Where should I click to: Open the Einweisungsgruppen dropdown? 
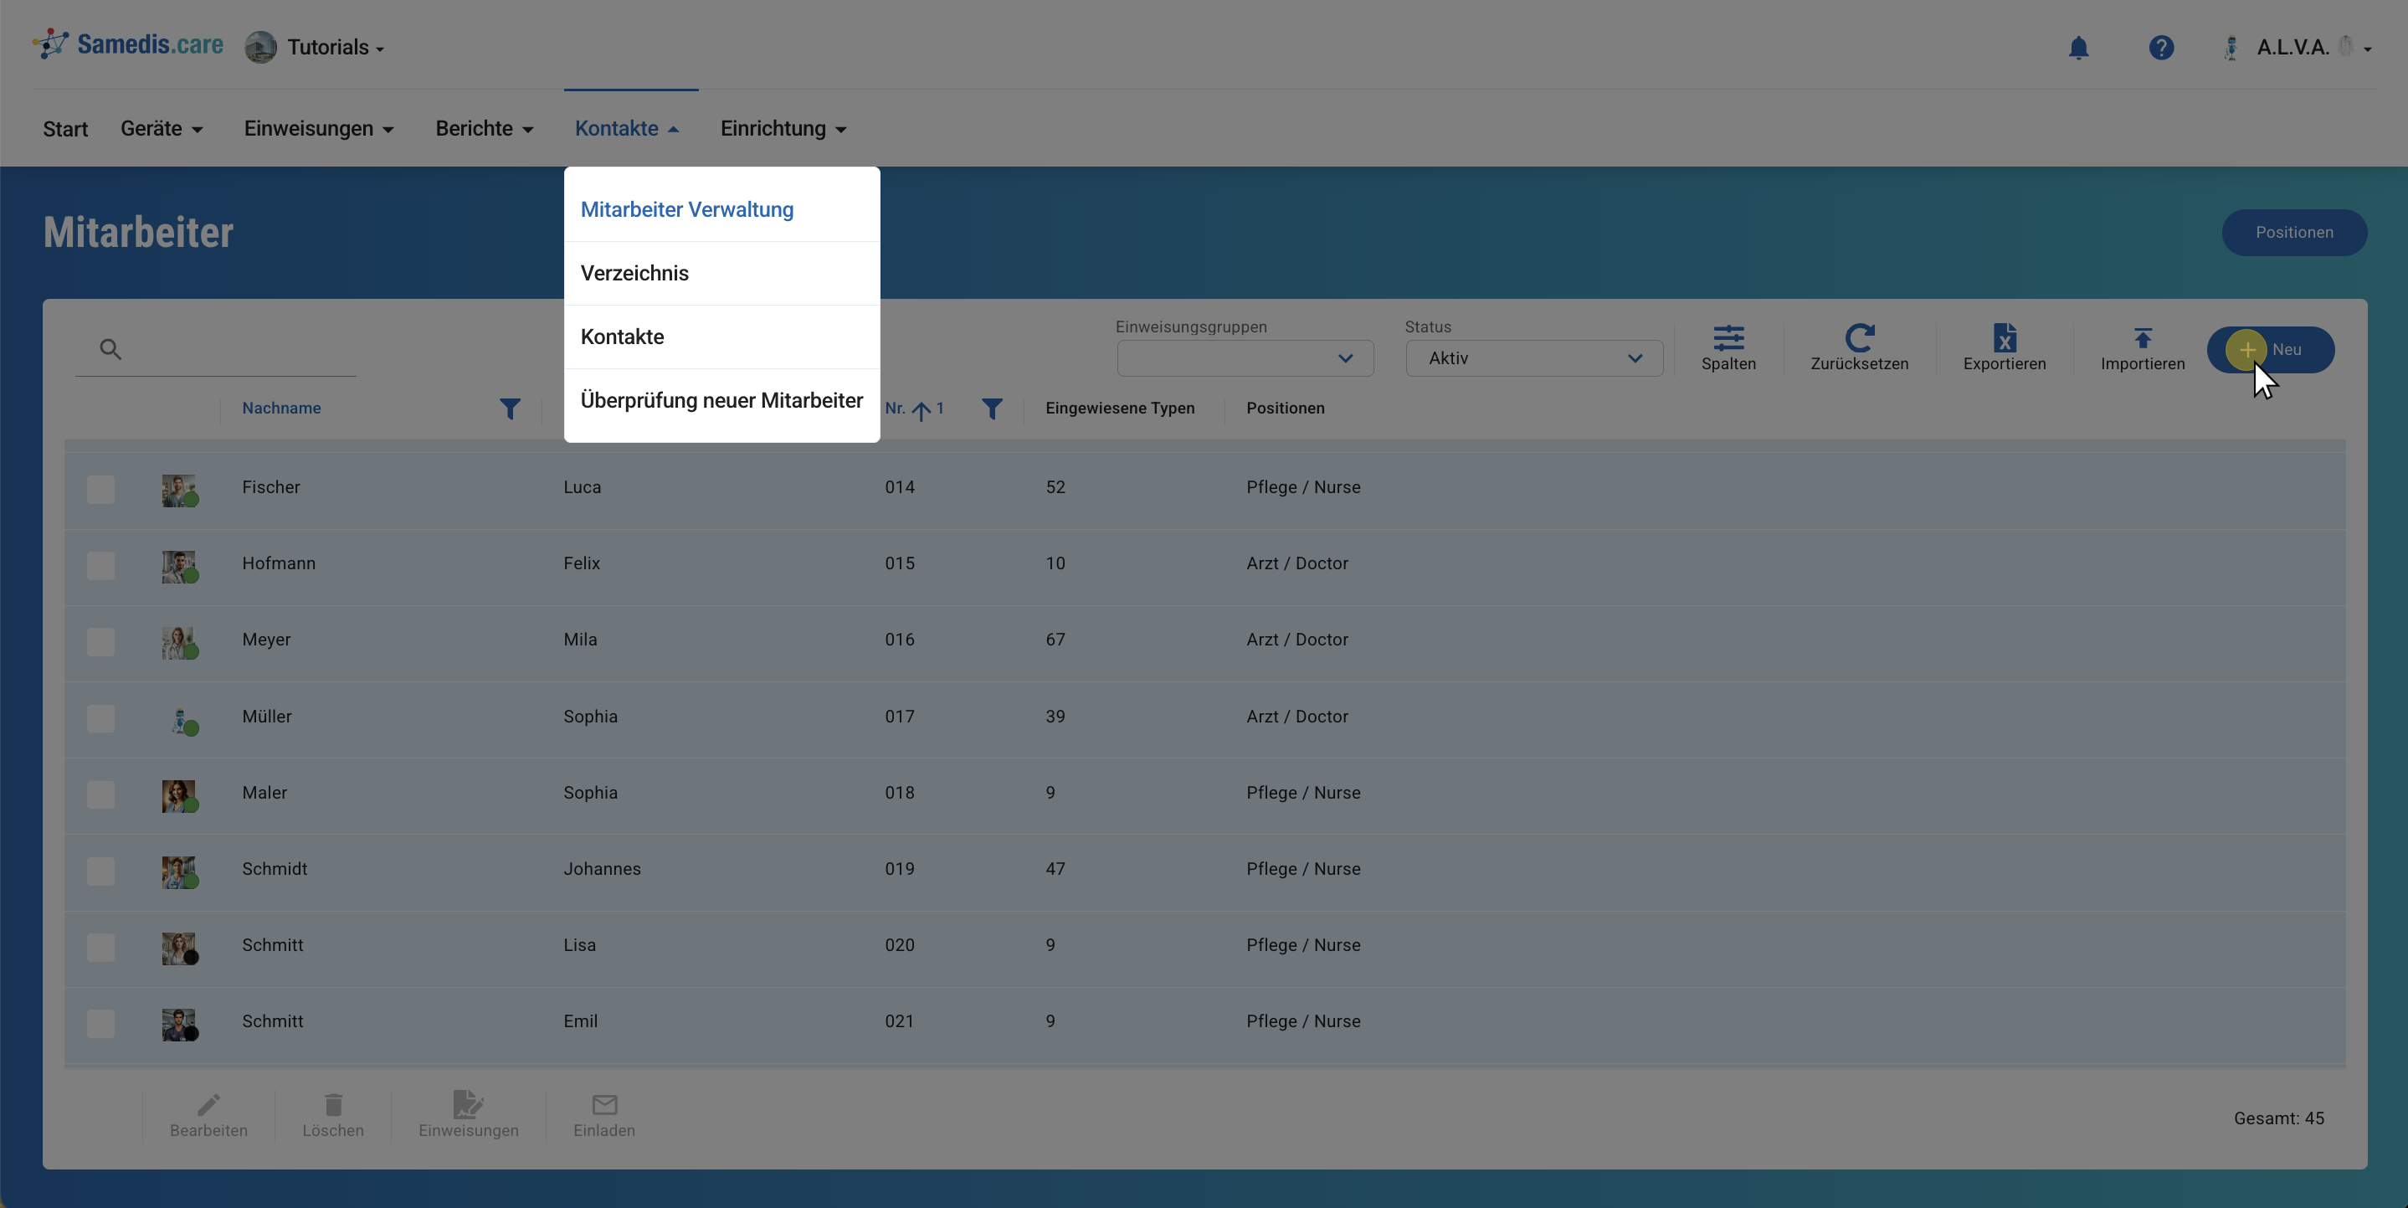coord(1245,358)
